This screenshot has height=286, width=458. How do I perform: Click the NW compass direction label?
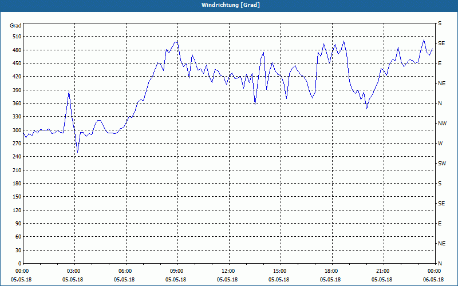click(x=442, y=124)
